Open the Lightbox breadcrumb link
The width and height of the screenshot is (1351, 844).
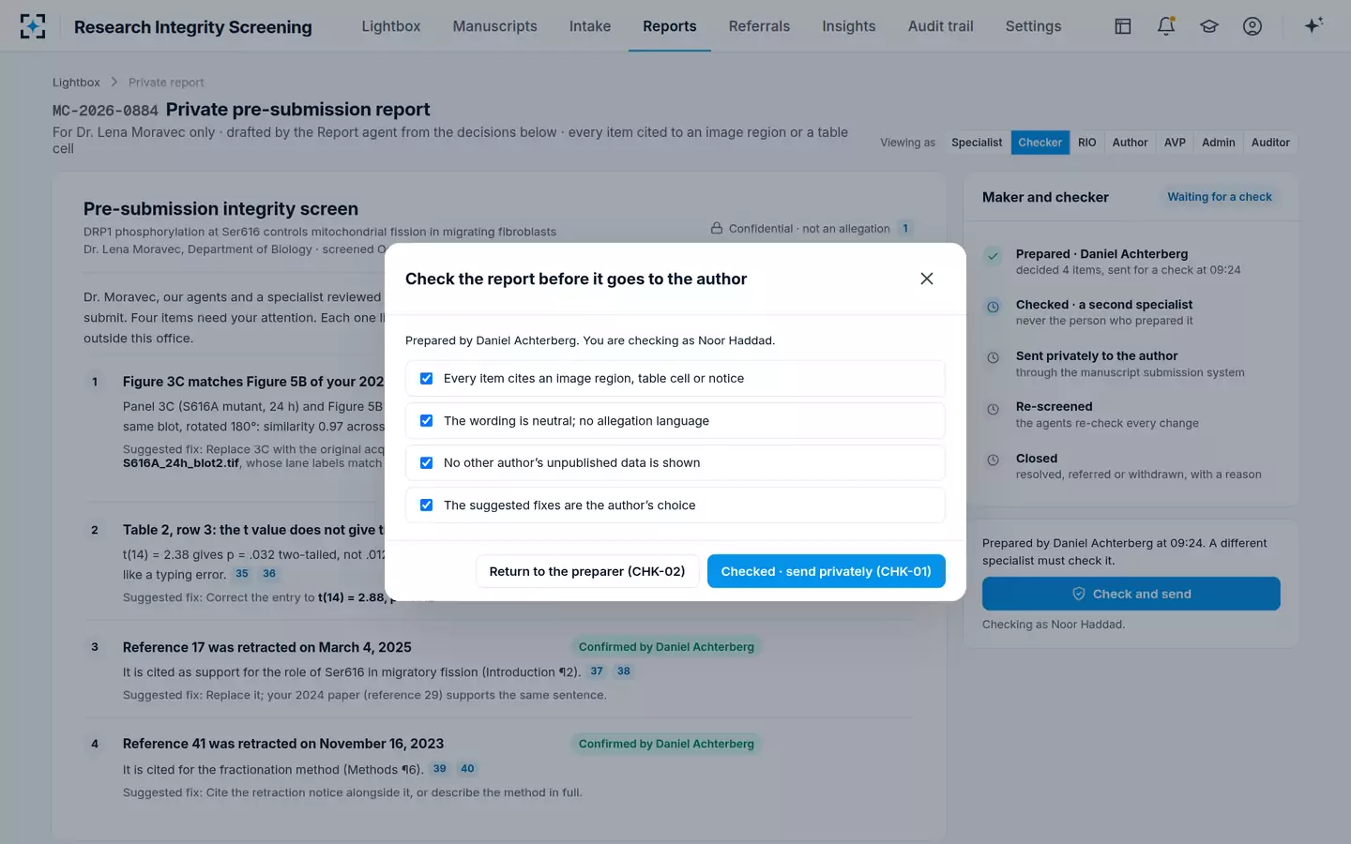coord(76,83)
